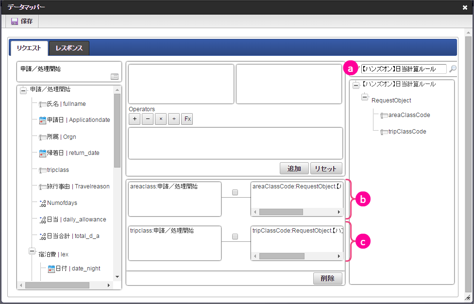Insert the plus operator
The width and height of the screenshot is (474, 304).
(135, 119)
